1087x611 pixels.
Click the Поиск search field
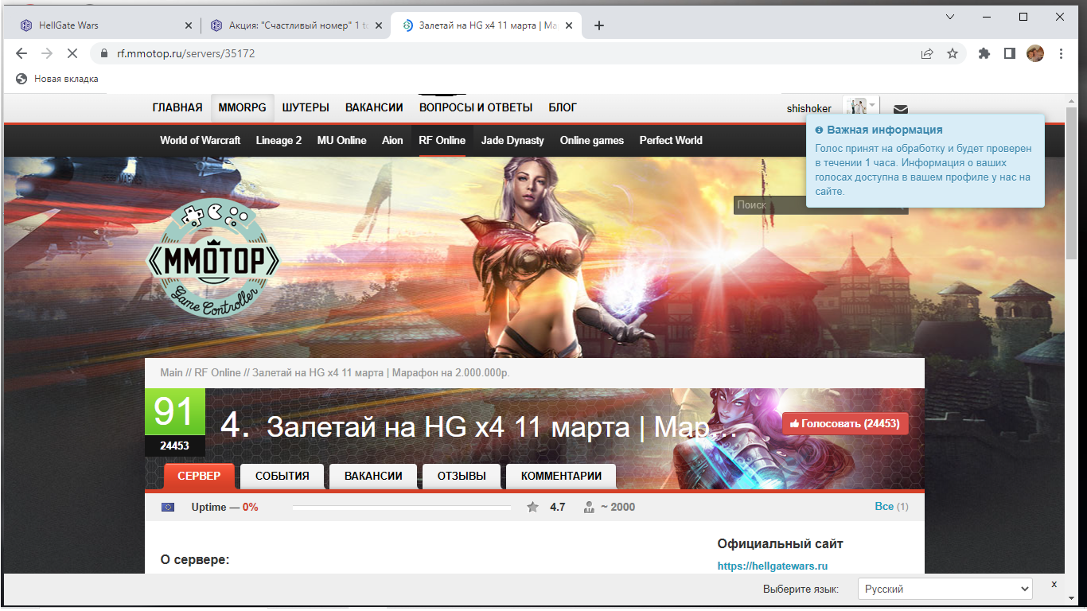(820, 205)
